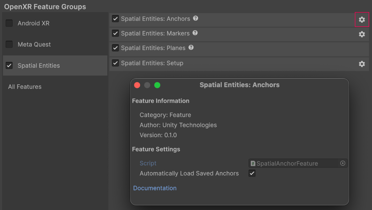Enable the Android XR feature group
Viewport: 372px width, 210px height.
(9, 23)
